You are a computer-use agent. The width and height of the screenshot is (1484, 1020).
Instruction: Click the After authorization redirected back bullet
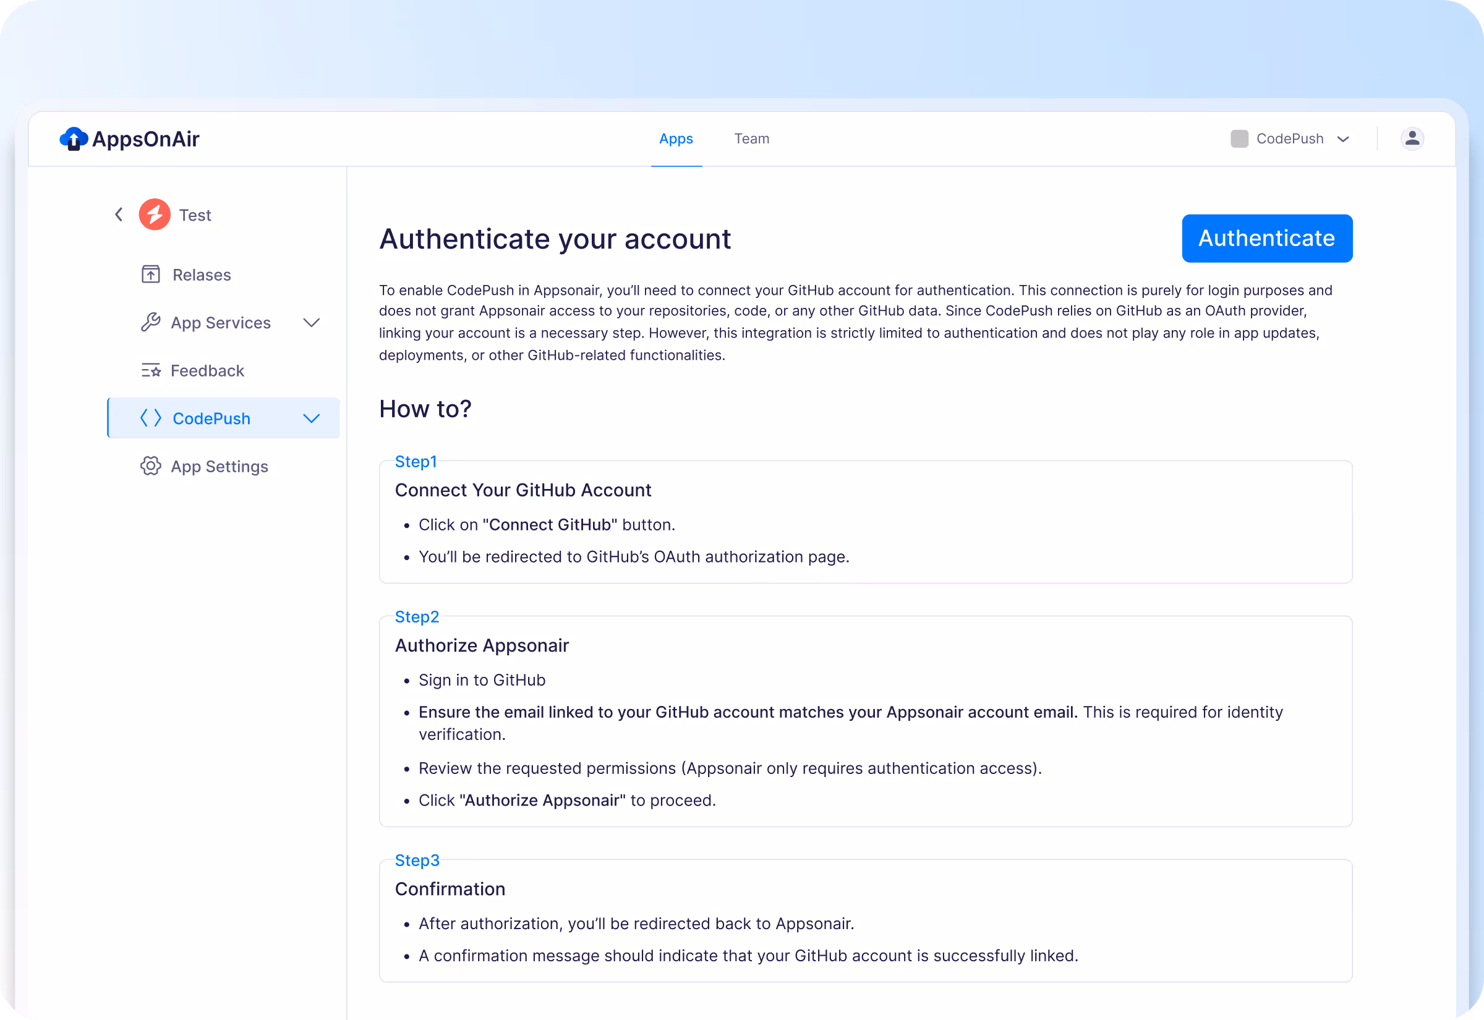[636, 924]
